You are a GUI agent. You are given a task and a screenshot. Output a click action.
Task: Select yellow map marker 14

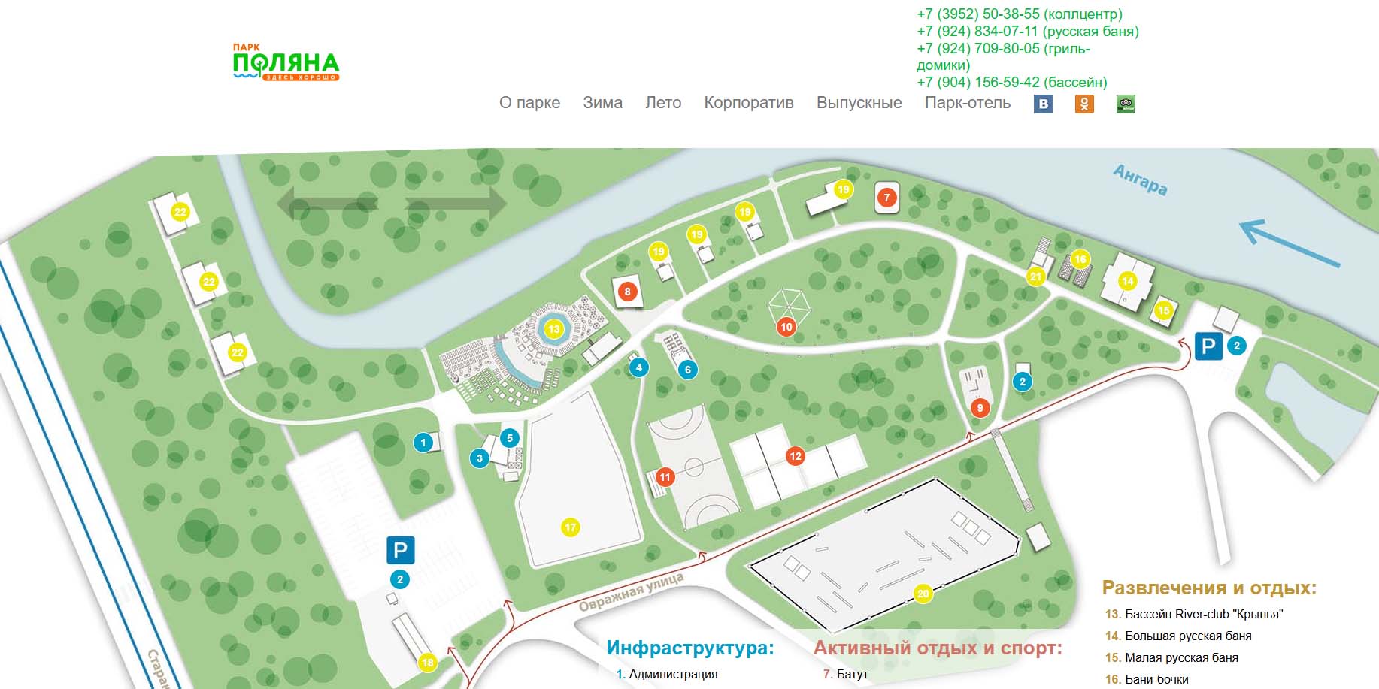click(1127, 281)
